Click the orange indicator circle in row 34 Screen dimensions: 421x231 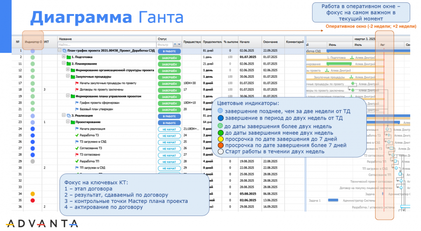click(33, 193)
